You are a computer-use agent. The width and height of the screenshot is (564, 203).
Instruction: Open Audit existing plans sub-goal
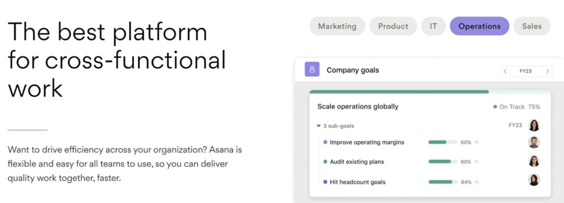(357, 162)
